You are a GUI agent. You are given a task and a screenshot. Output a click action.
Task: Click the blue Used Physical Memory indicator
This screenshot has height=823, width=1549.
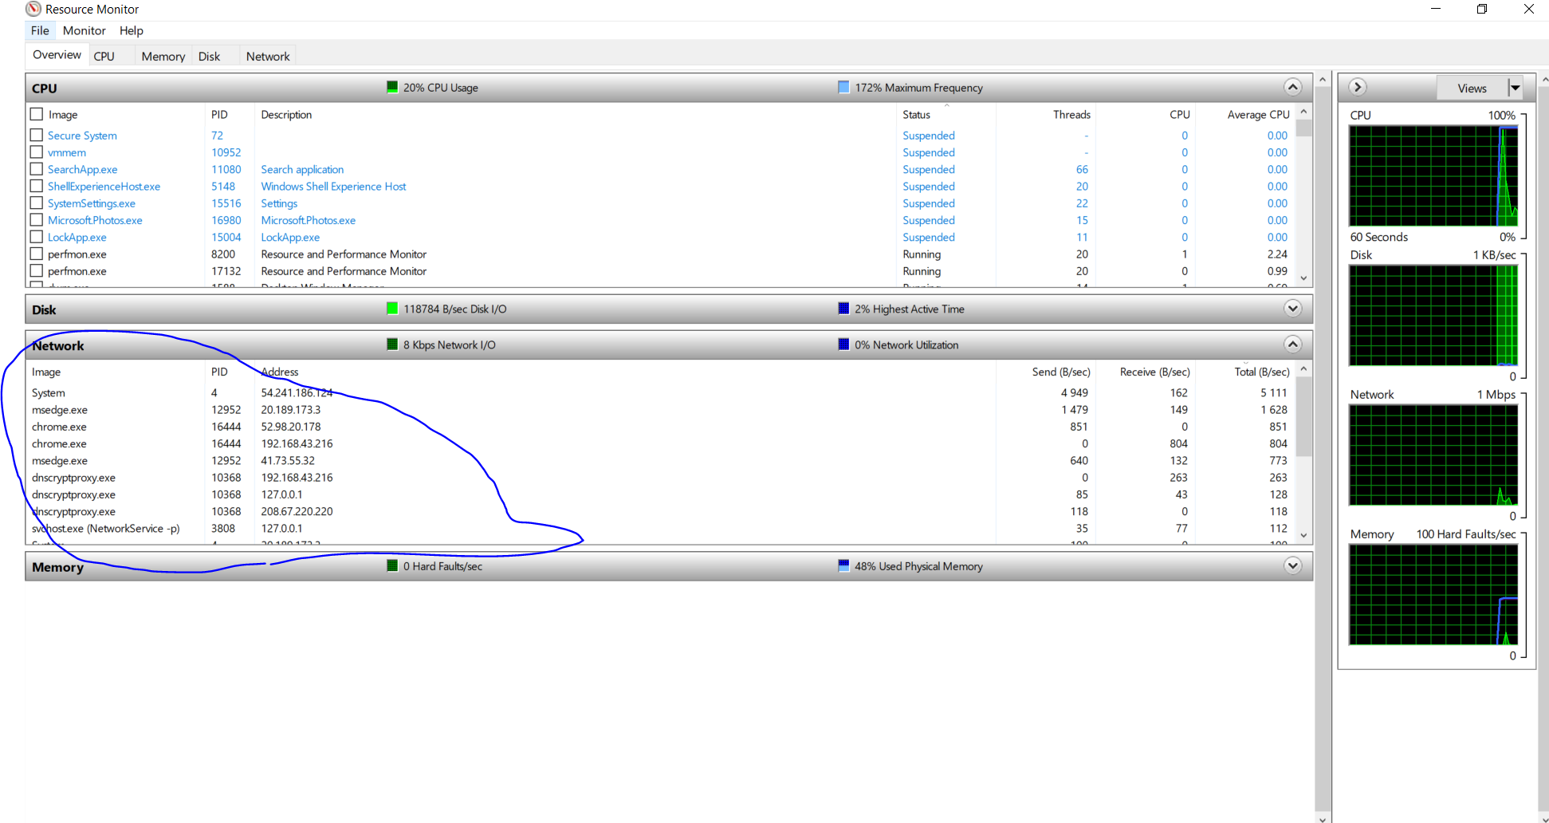(x=843, y=565)
